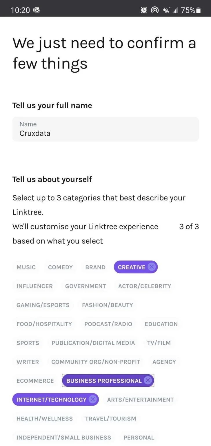Tap the hotspot icon in status bar
211x446 pixels.
[155, 10]
